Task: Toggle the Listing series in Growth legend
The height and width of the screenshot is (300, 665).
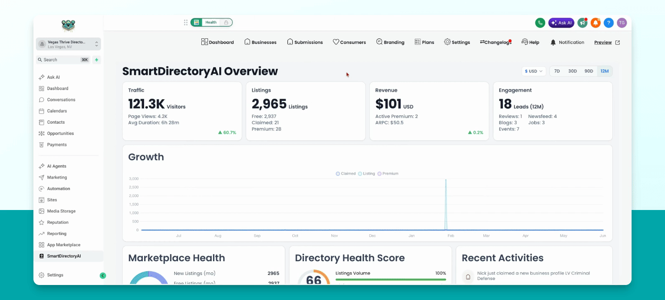Action: pyautogui.click(x=366, y=174)
